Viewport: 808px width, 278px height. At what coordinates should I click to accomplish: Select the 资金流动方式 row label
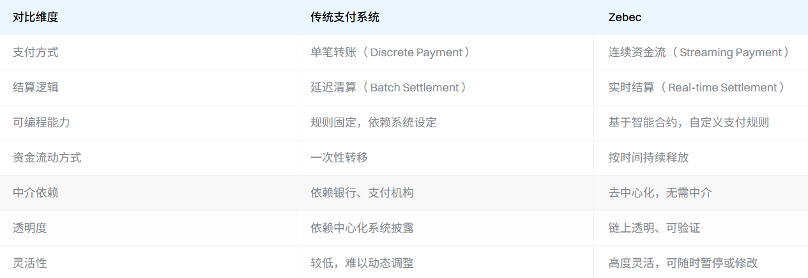click(x=47, y=158)
